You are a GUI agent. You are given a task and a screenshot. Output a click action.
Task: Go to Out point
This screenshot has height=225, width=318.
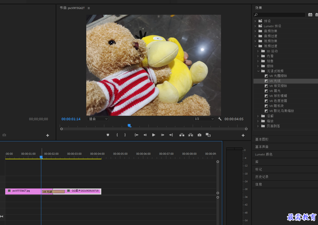click(171, 135)
